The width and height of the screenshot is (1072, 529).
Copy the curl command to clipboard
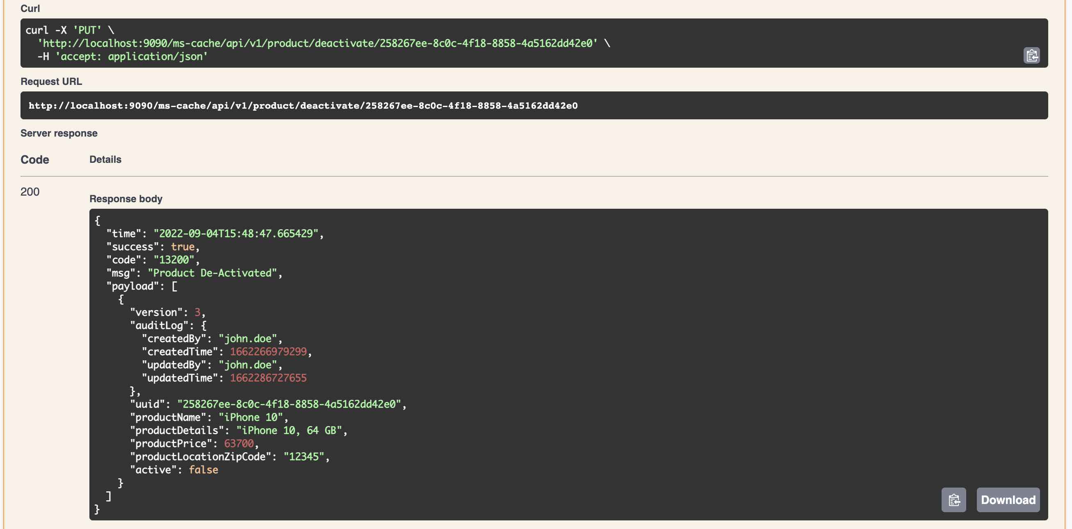[x=1031, y=55]
